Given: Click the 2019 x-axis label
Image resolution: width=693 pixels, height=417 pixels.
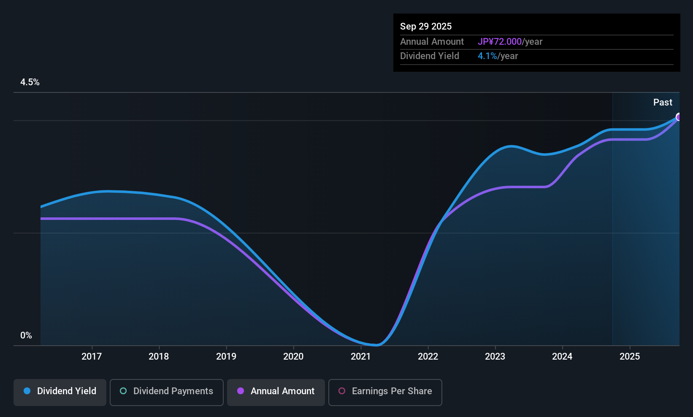Looking at the screenshot, I should tap(226, 356).
